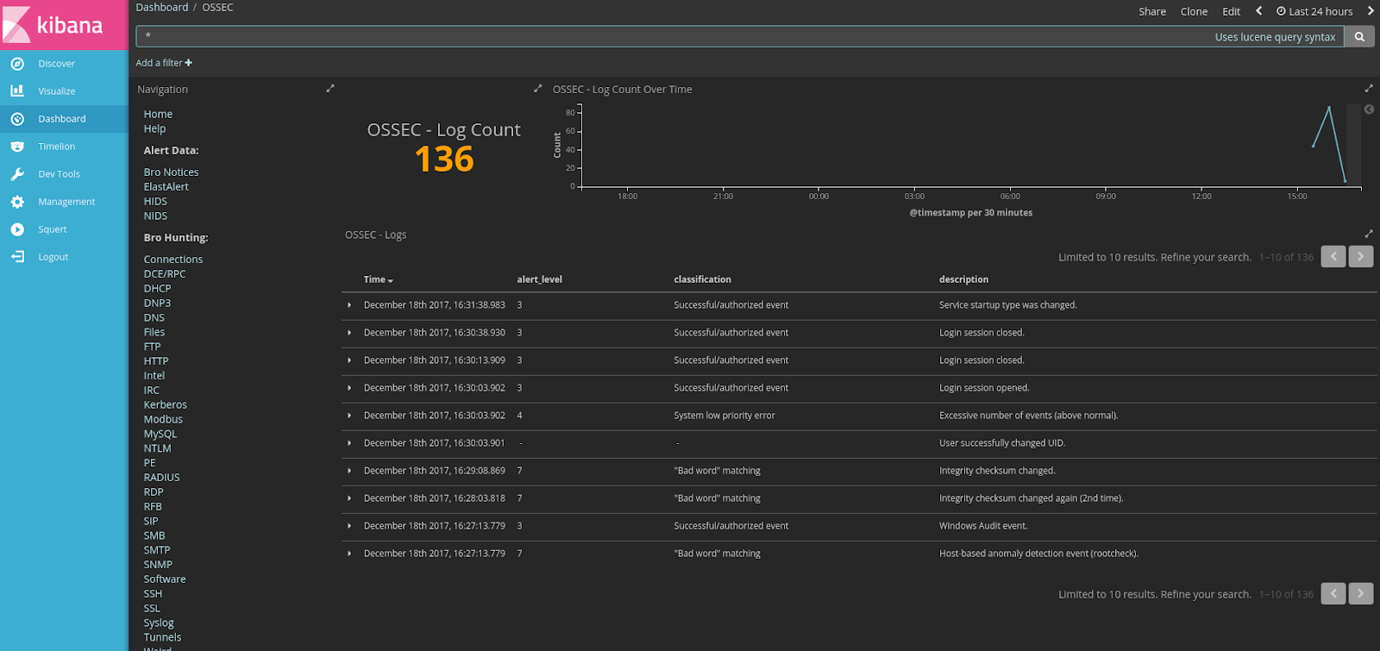Open Discover in the sidebar
This screenshot has width=1380, height=651.
coord(56,64)
